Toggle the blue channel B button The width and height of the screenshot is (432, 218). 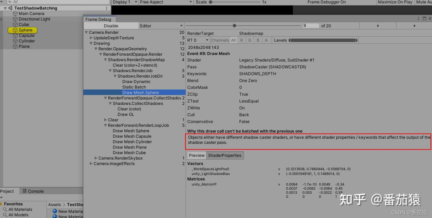point(258,40)
